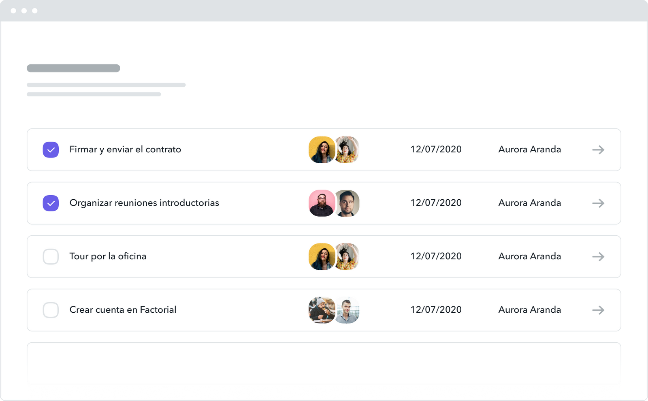This screenshot has width=648, height=401.
Task: Click the 12/07/2020 date on Tour row
Action: pos(436,256)
